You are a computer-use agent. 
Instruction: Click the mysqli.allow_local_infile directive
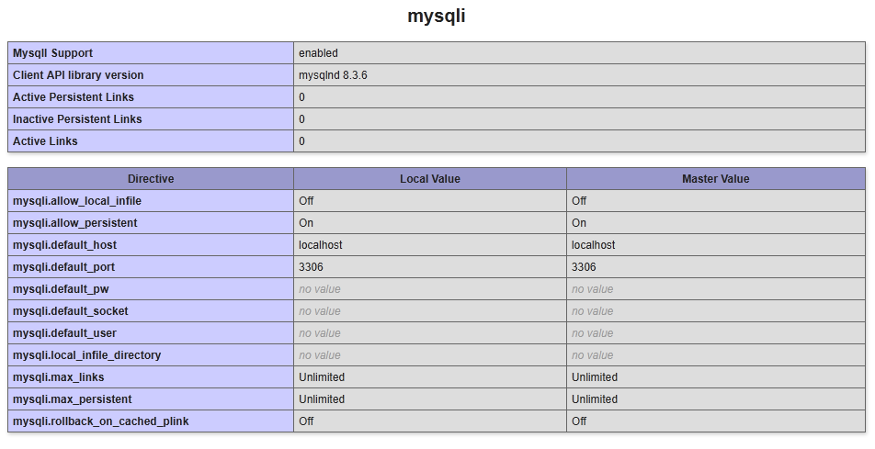[x=77, y=201]
